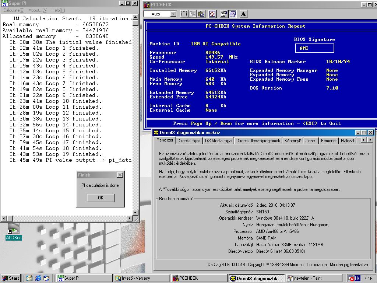Screen dimensions: 377x283
Task: Click Super PI horizontal scrollbar right arrow
Action: (130, 219)
